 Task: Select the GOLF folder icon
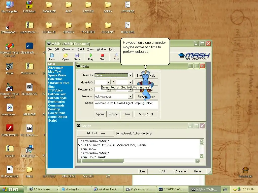(69, 5)
